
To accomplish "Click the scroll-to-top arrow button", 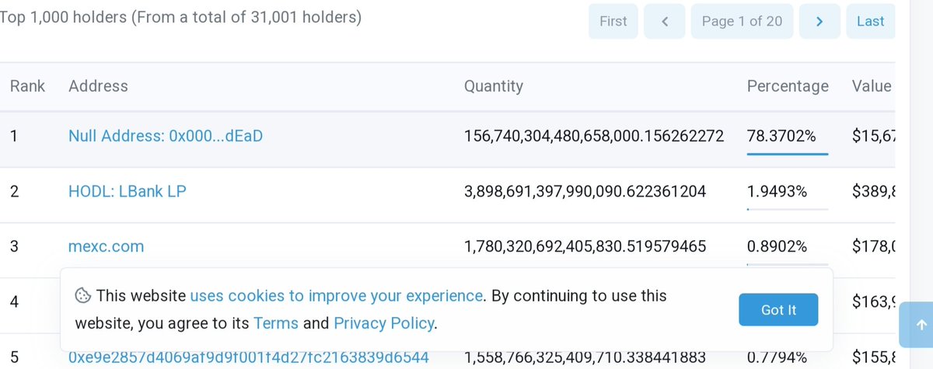I will pyautogui.click(x=921, y=325).
